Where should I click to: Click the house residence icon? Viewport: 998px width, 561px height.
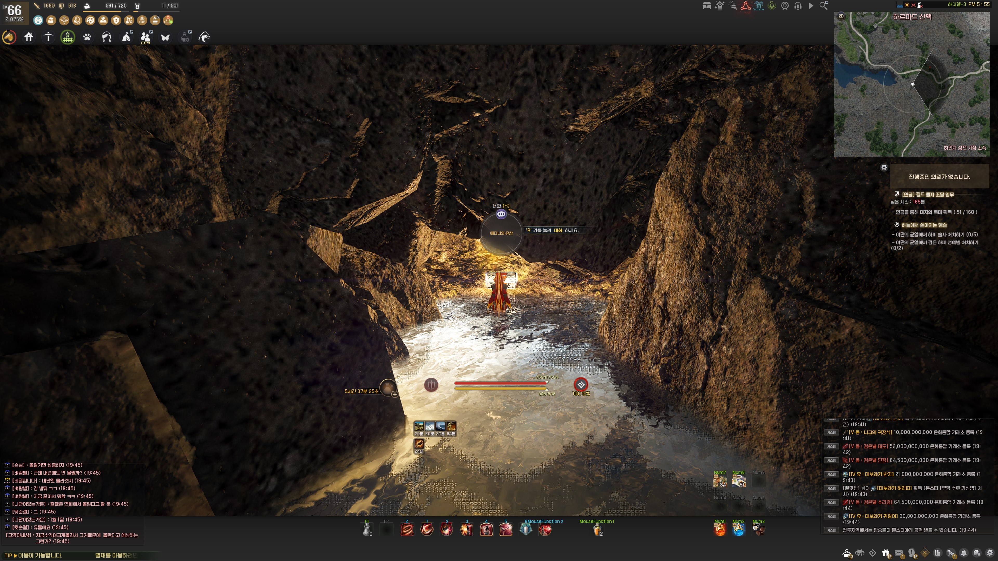click(x=29, y=37)
